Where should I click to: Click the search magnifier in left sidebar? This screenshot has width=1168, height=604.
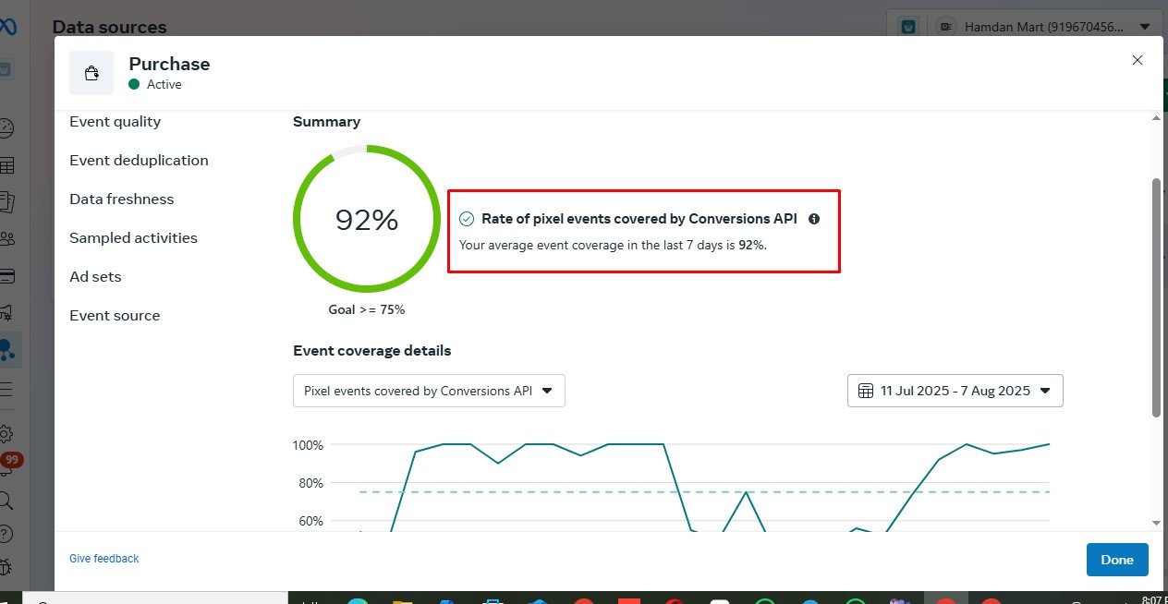(x=6, y=501)
